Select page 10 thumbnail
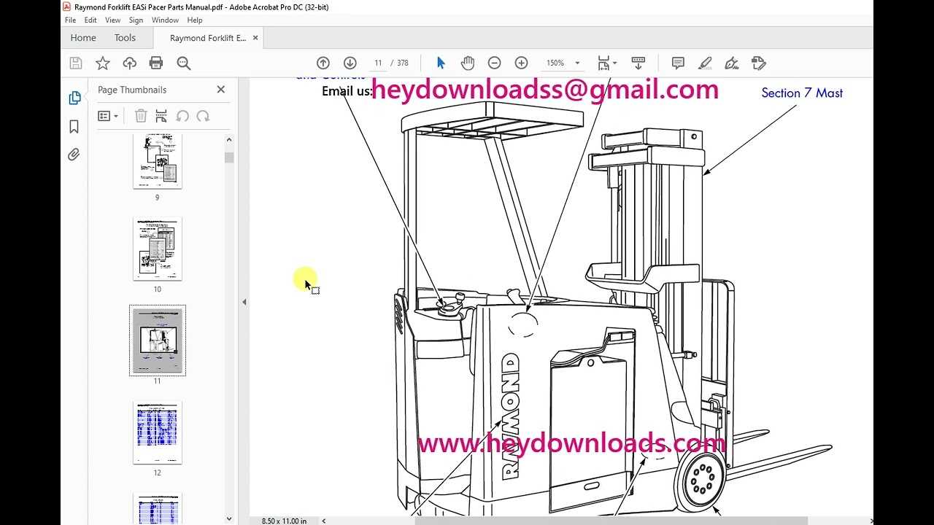This screenshot has height=525, width=934. [157, 249]
